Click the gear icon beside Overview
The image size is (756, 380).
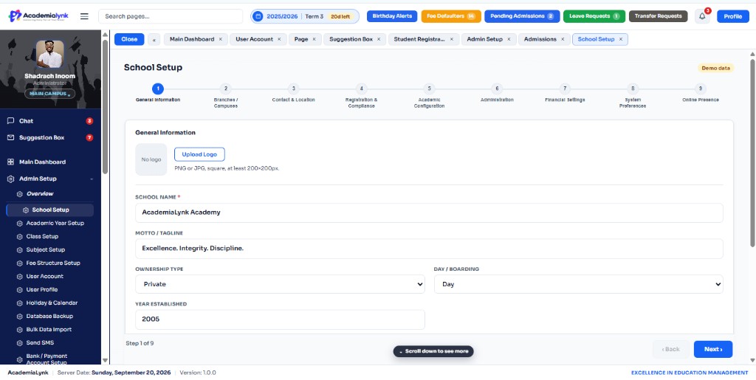point(20,194)
